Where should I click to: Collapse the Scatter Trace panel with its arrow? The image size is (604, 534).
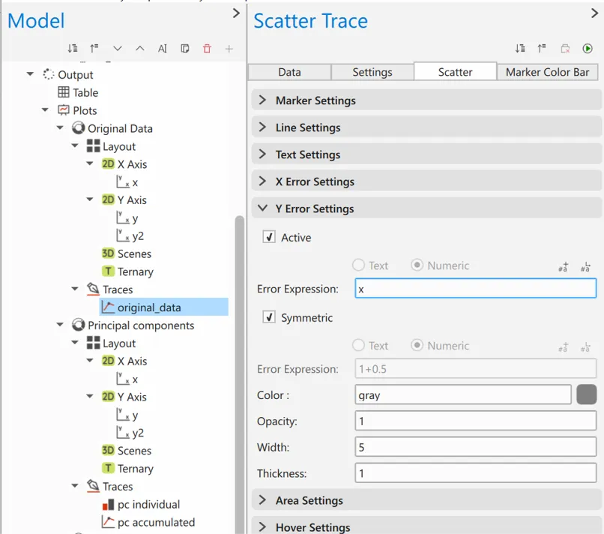pyautogui.click(x=595, y=14)
